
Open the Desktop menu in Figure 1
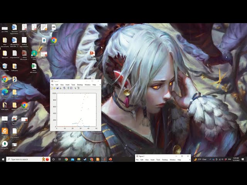pyautogui.click(x=80, y=85)
